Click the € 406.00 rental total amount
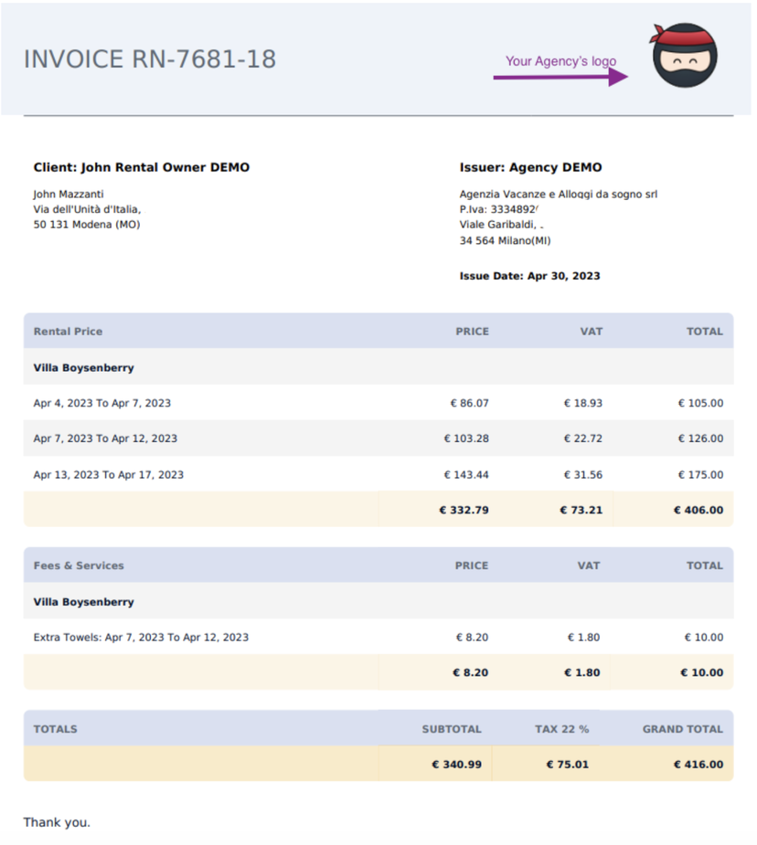This screenshot has height=845, width=757. coord(696,510)
